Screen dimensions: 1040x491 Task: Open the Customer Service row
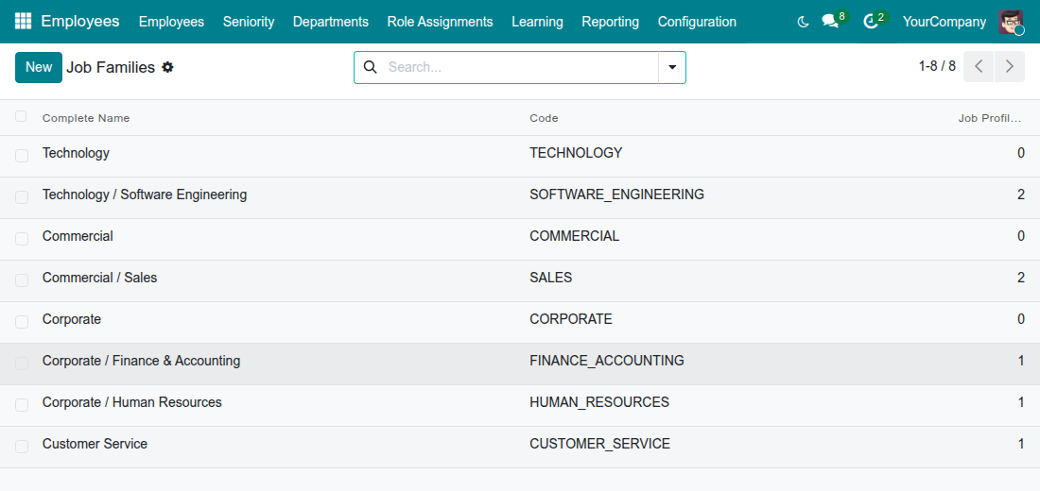pos(520,448)
